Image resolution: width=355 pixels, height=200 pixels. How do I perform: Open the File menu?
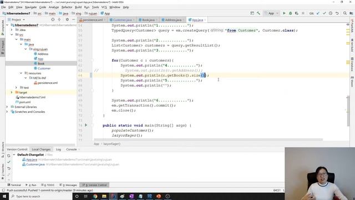click(x=3, y=7)
